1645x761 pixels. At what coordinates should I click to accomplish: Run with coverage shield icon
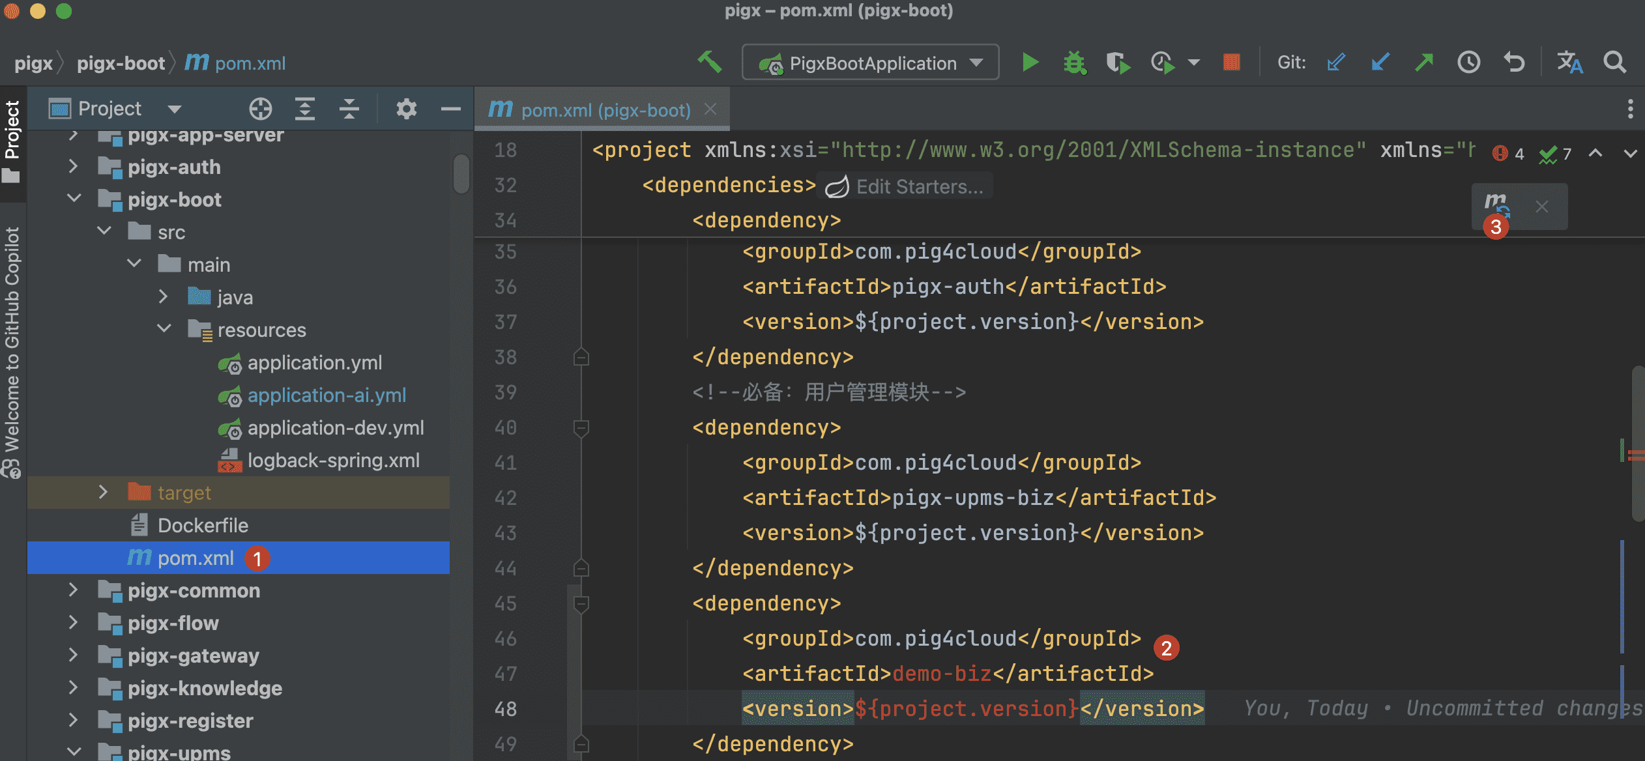[x=1118, y=63]
